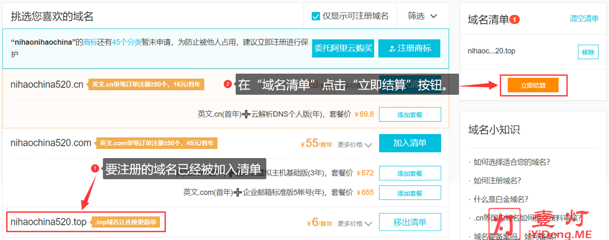Expand 更多价格 for nihaochina520.top
The height and width of the screenshot is (240, 609).
pyautogui.click(x=355, y=223)
